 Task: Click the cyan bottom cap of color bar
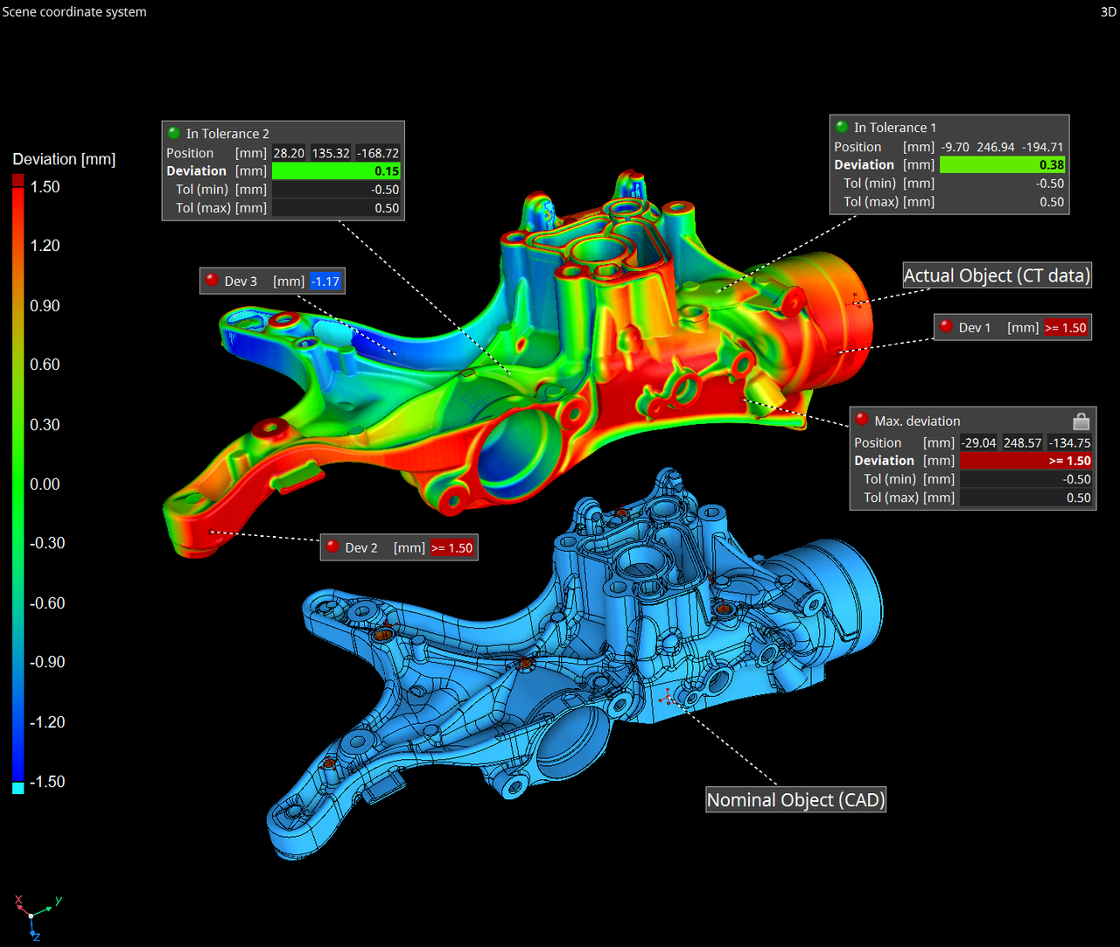[x=18, y=788]
